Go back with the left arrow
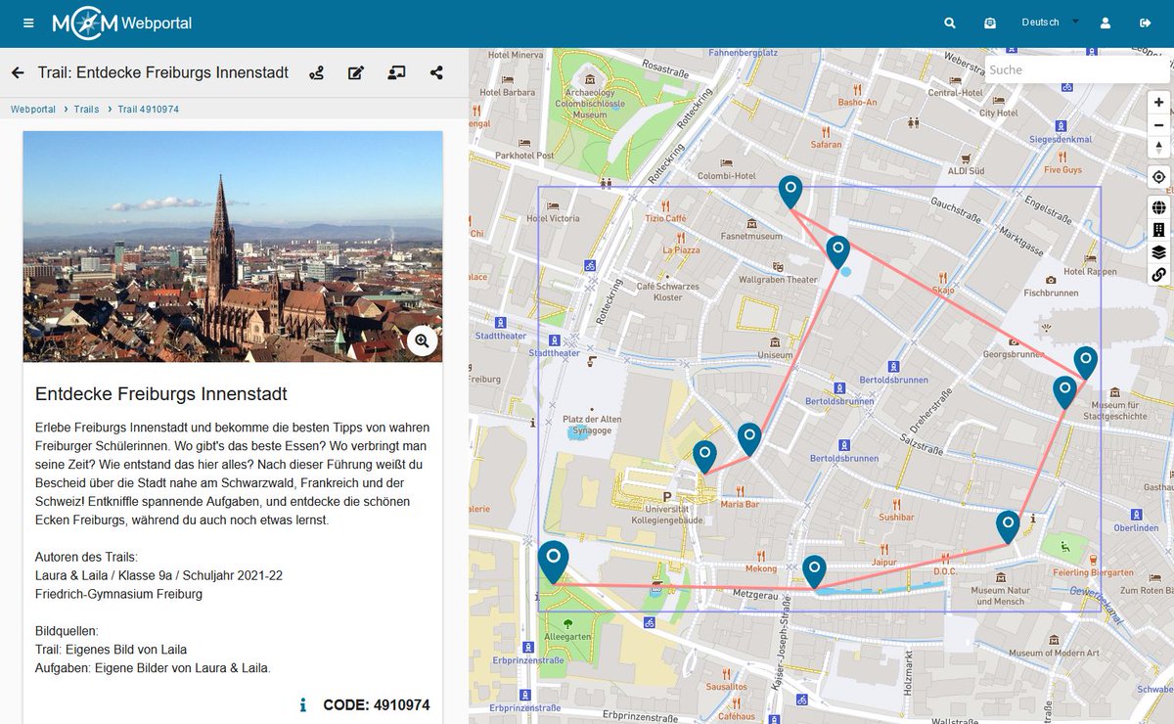The image size is (1174, 724). [x=18, y=72]
